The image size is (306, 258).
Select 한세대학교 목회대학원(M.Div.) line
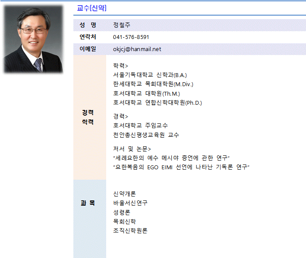(153, 84)
